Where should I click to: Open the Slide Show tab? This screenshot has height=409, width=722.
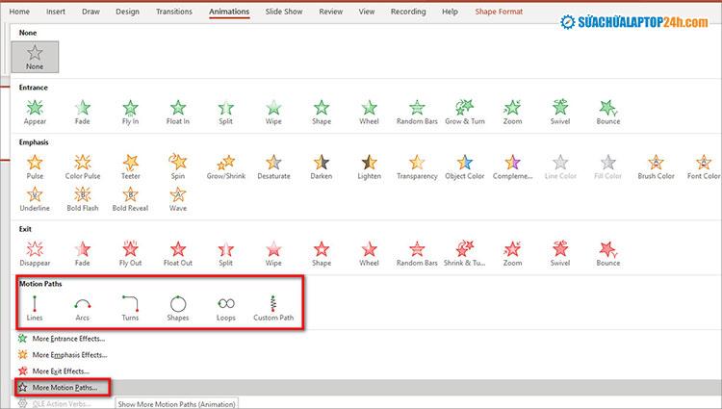(284, 12)
